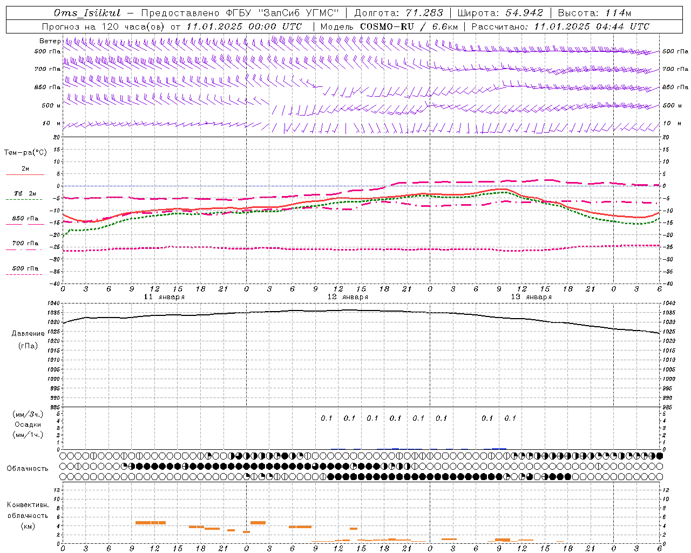Screen dimensions: 691x553
Task: Select the 11 января date label
Action: click(164, 296)
